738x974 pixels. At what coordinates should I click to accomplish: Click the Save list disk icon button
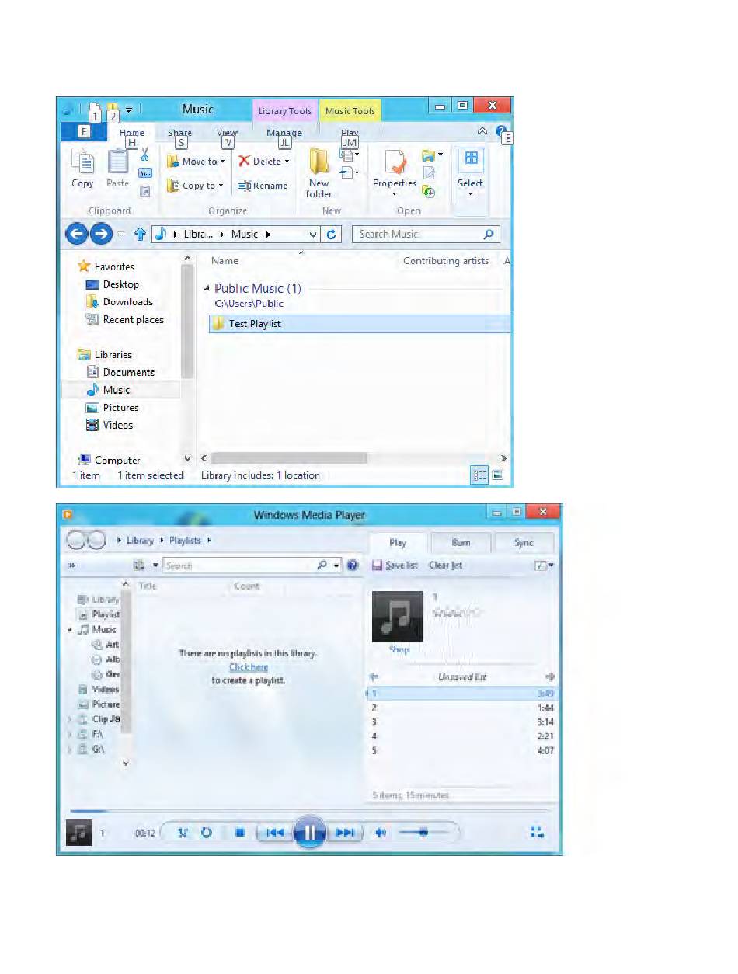click(x=377, y=565)
